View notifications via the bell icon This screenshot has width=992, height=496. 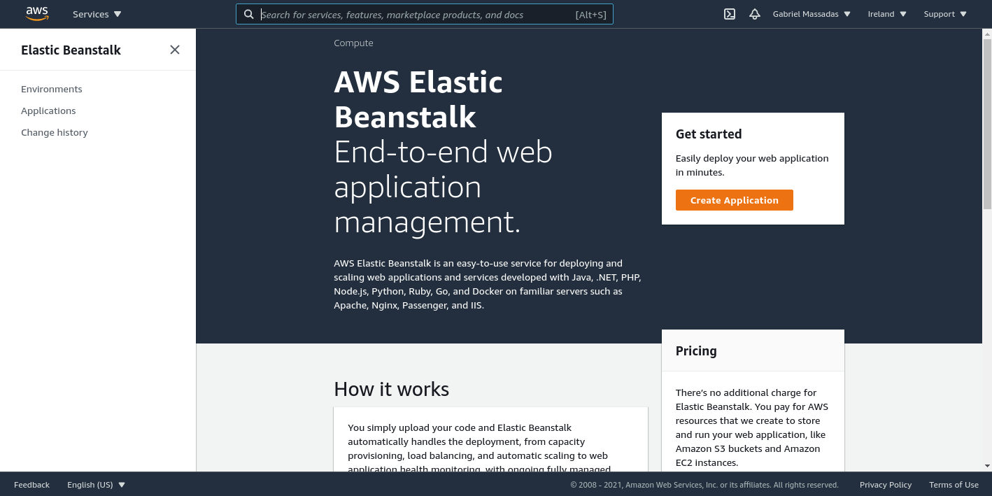(x=754, y=14)
